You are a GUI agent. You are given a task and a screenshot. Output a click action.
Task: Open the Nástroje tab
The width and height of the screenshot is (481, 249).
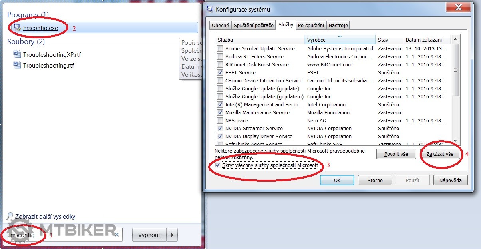pos(338,25)
